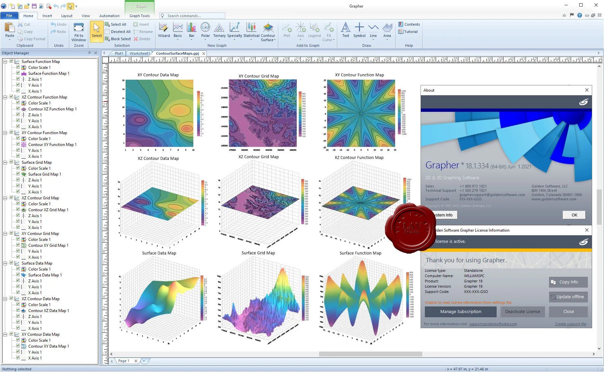Image resolution: width=604 pixels, height=372 pixels.
Task: Toggle visibility of Contour XY Data Map 1
Action: [x=18, y=346]
